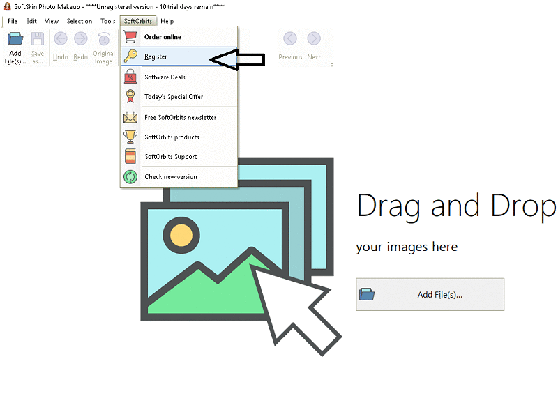
Task: Select Order online shopping cart entry
Action: (x=163, y=37)
